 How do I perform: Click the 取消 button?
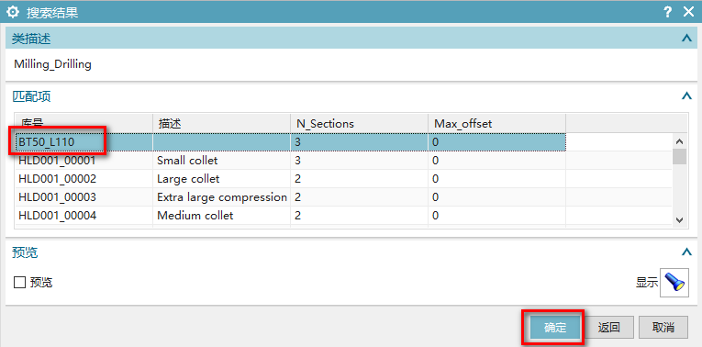(x=663, y=328)
